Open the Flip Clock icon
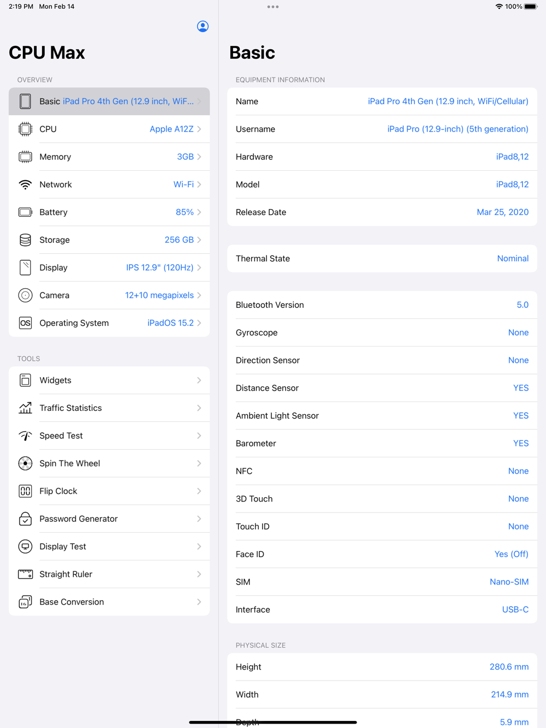The width and height of the screenshot is (546, 728). tap(25, 491)
